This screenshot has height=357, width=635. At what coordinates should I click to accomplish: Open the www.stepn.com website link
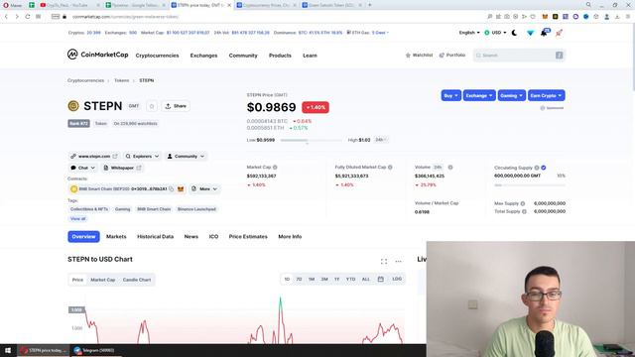point(94,157)
